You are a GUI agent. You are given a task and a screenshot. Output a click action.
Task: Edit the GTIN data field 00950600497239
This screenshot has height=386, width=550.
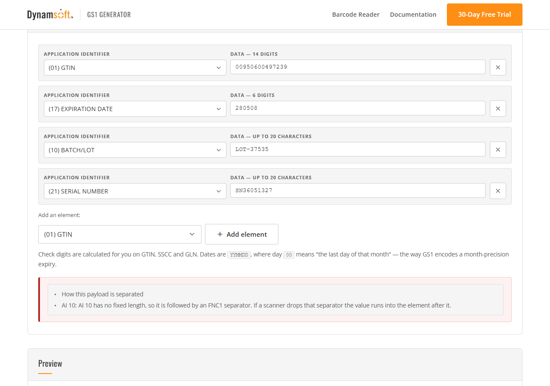pyautogui.click(x=358, y=67)
